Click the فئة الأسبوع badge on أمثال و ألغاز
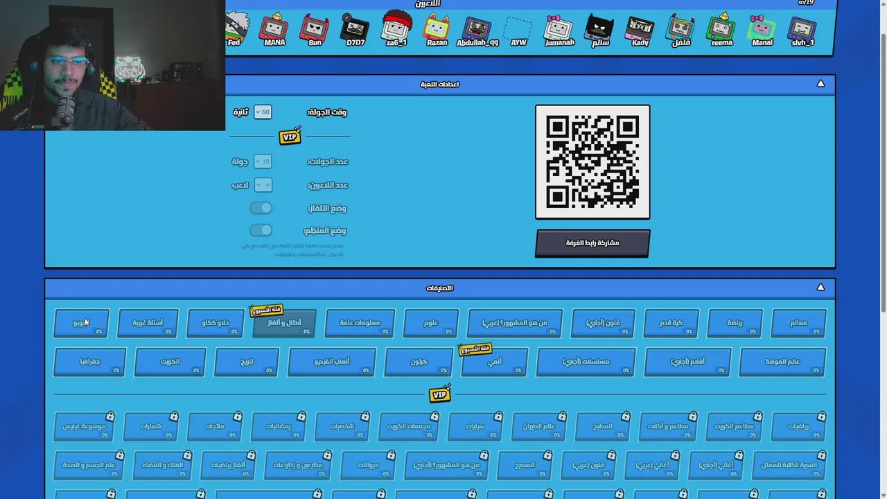The image size is (887, 499). point(267,310)
